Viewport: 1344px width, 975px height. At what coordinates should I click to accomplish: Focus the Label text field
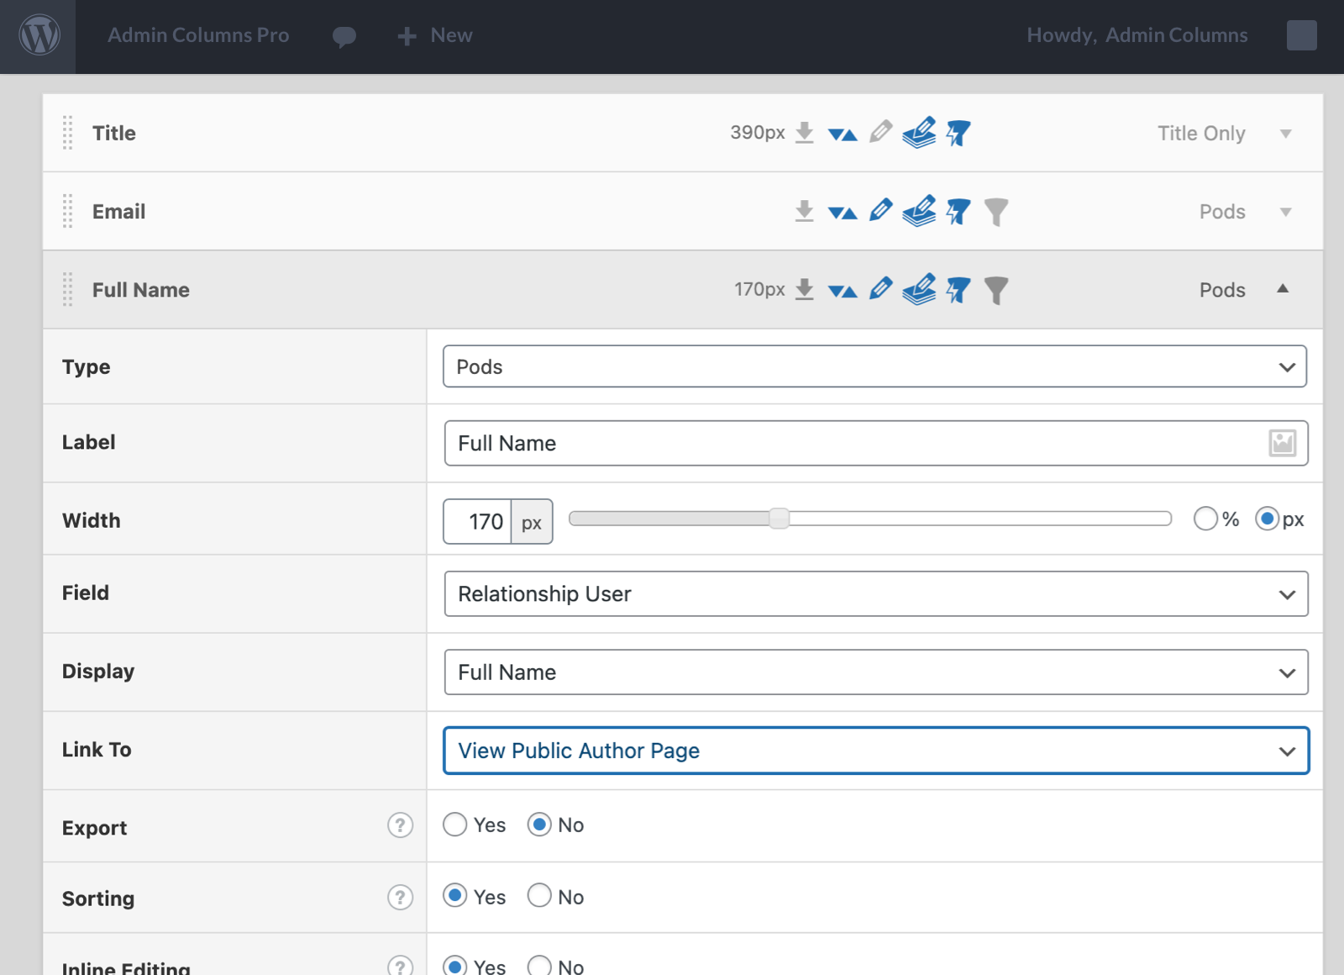pyautogui.click(x=876, y=443)
